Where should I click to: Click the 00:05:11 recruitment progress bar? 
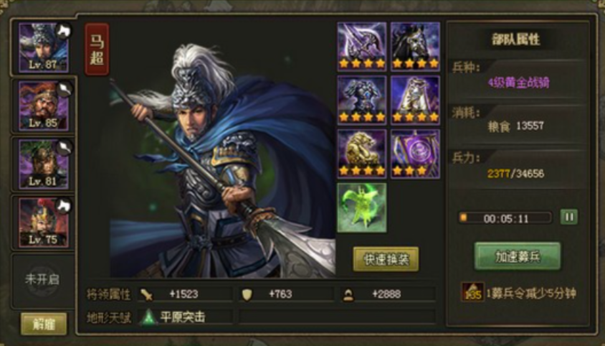click(x=505, y=218)
